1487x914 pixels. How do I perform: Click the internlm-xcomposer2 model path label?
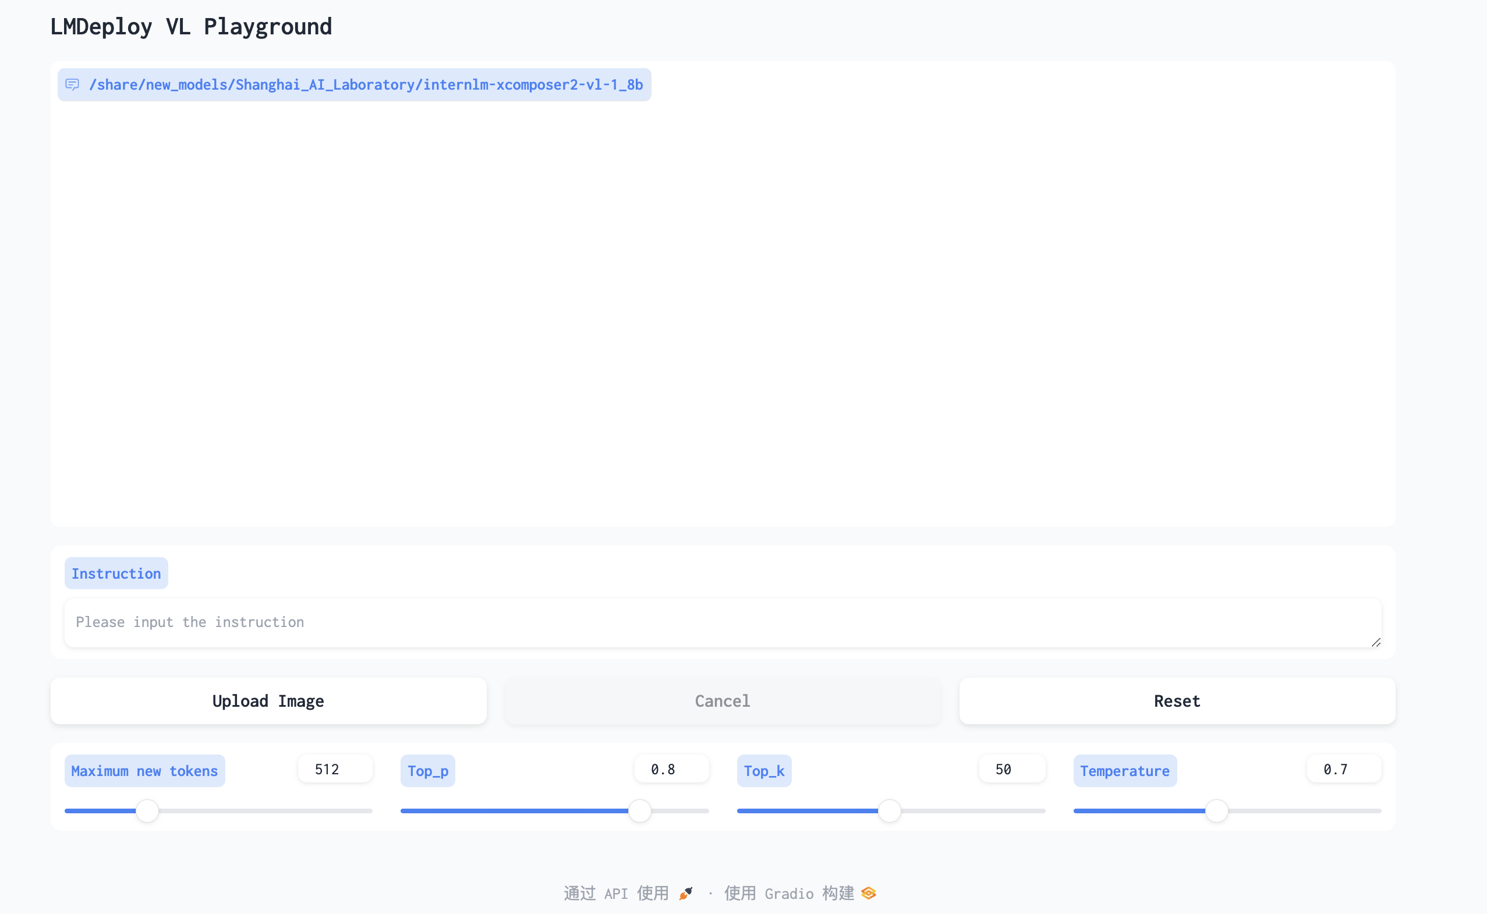(x=366, y=84)
